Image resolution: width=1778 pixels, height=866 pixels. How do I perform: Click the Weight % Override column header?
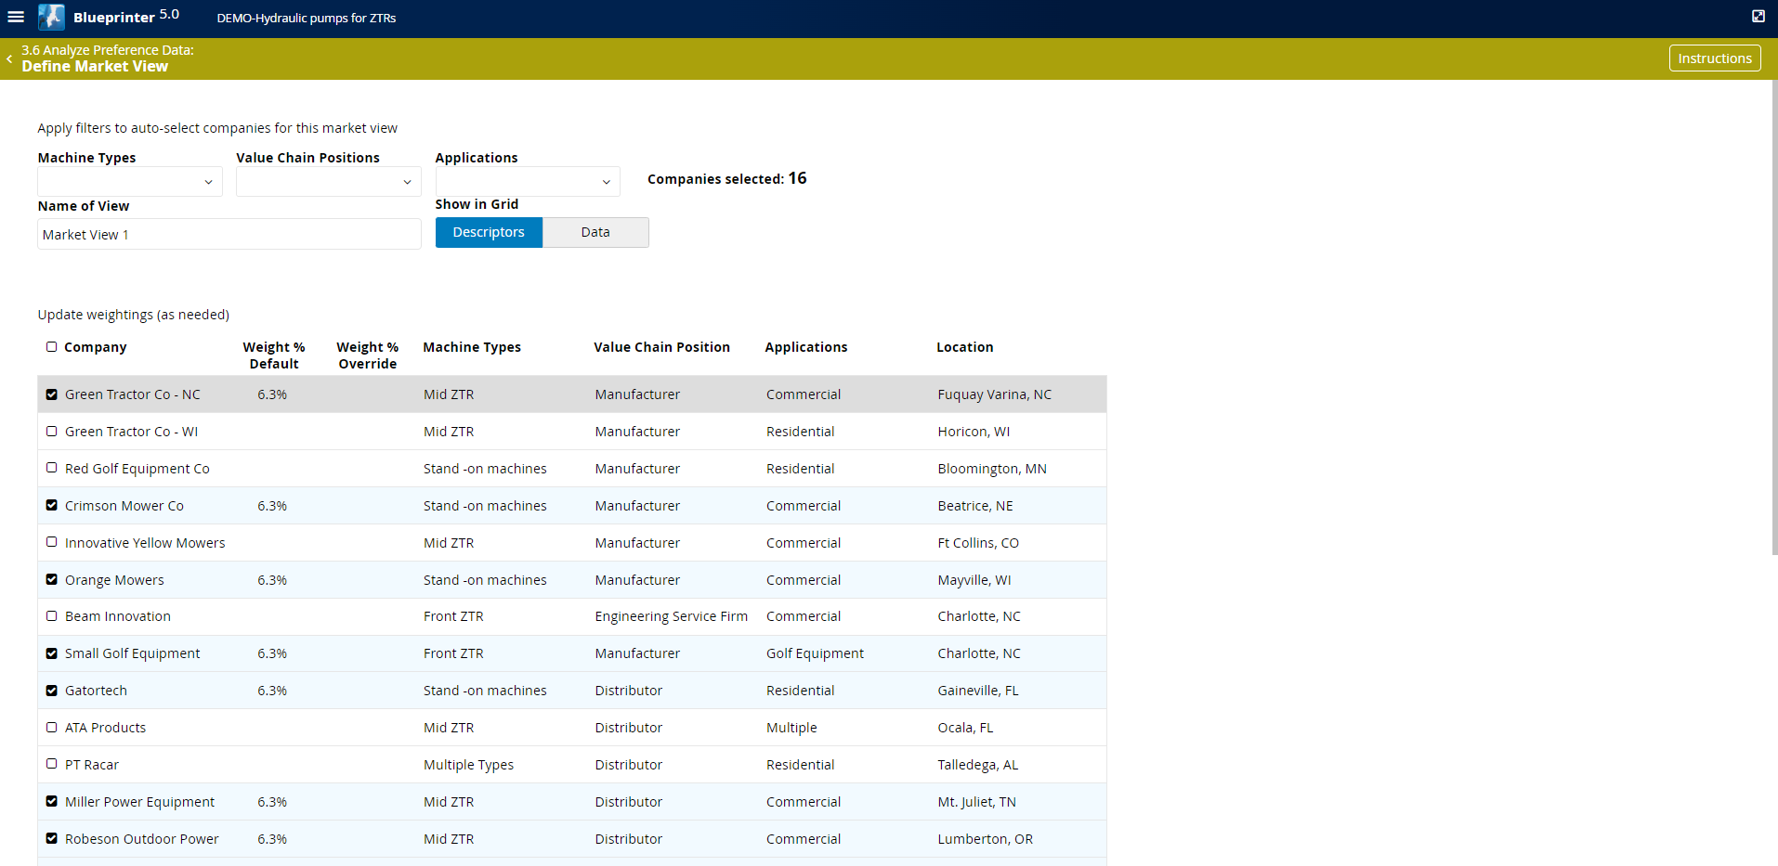click(x=368, y=355)
